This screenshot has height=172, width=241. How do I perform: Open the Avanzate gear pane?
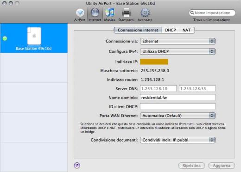145,15
